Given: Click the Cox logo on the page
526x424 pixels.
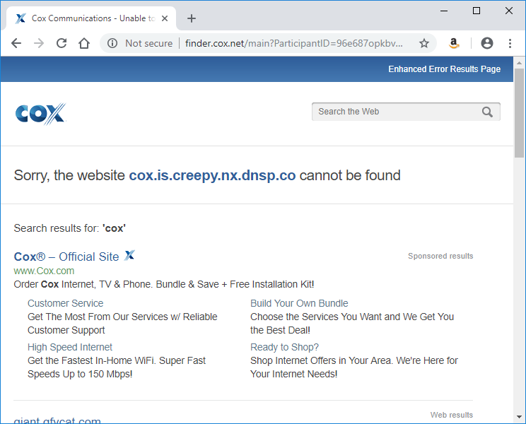Looking at the screenshot, I should [x=40, y=114].
